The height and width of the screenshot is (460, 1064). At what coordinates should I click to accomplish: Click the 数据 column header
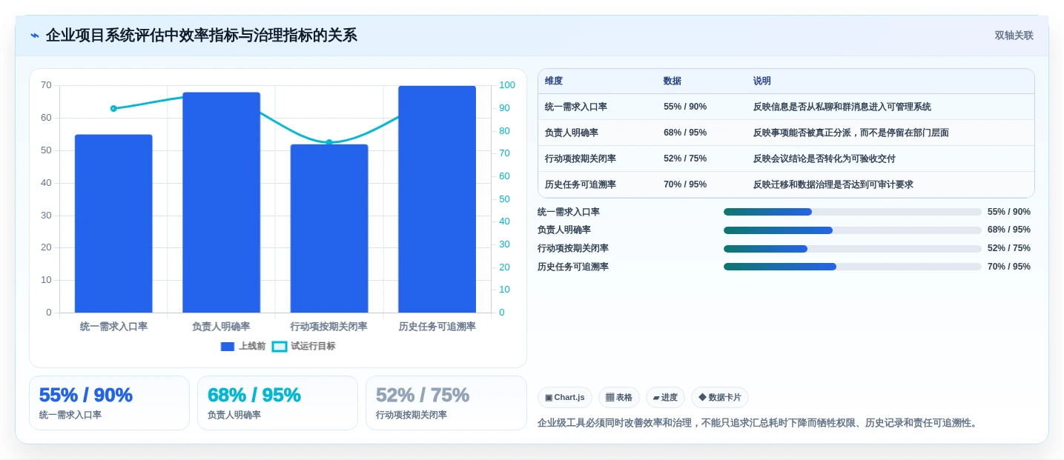(x=673, y=81)
